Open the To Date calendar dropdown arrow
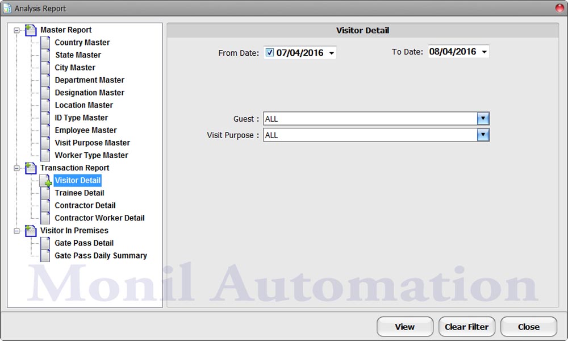 (x=485, y=52)
